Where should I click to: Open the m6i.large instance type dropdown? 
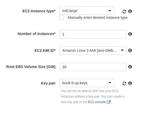point(87,11)
